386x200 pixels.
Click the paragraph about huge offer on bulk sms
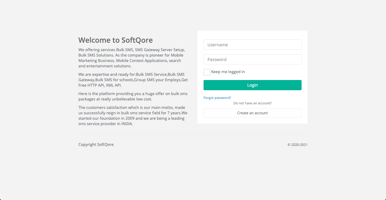(133, 96)
